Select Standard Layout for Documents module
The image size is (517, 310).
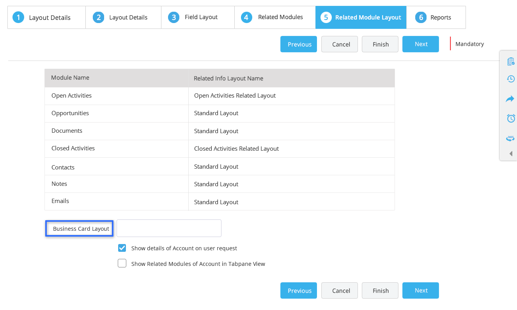tap(216, 131)
